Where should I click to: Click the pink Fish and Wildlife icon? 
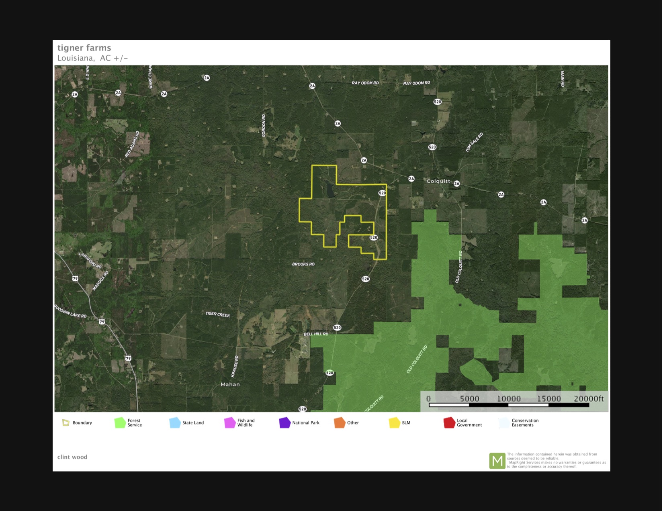(x=230, y=422)
